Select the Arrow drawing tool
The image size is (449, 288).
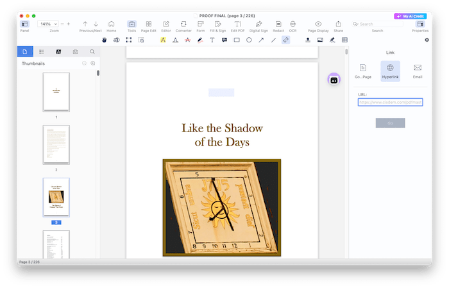pos(261,40)
